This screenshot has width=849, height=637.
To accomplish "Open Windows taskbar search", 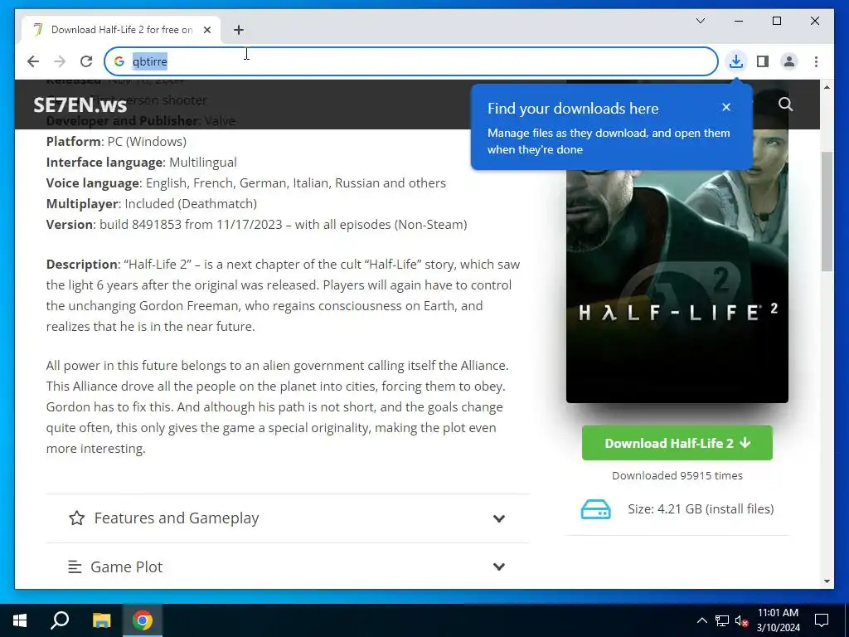I will [60, 620].
